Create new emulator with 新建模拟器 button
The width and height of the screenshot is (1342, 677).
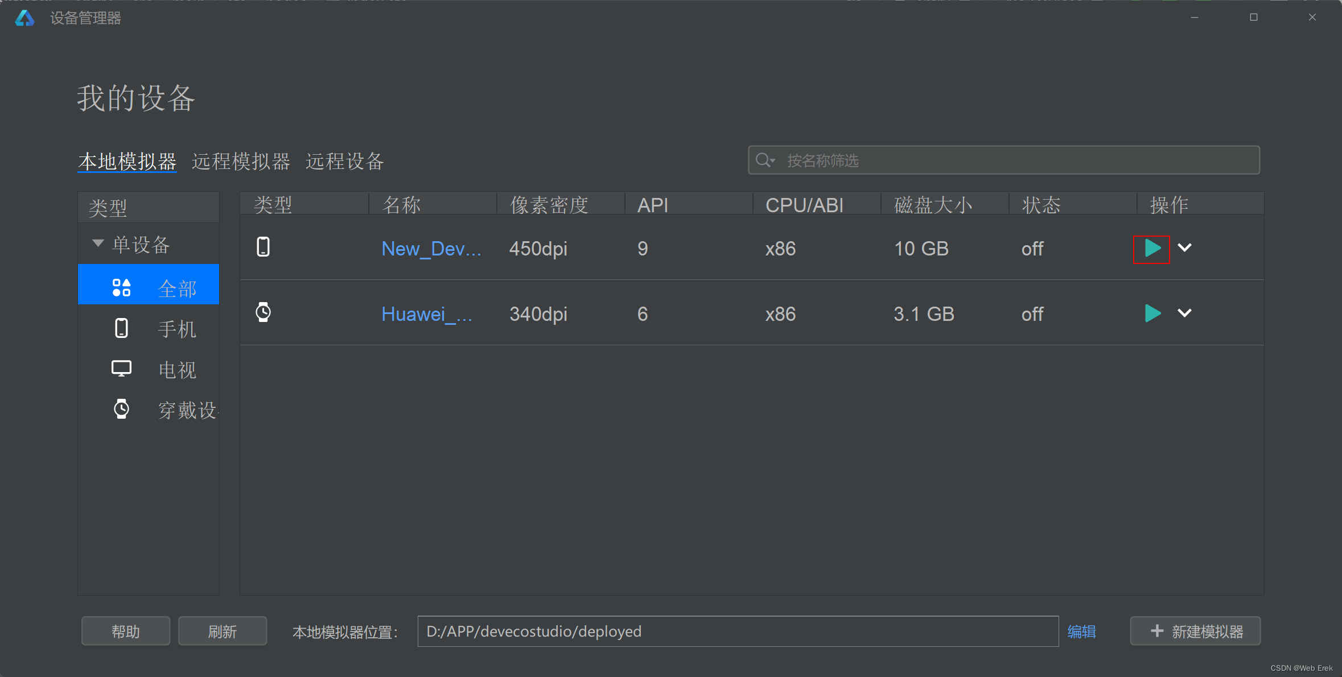tap(1195, 631)
